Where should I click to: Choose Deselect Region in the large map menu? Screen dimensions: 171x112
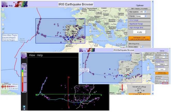(x=9, y=38)
